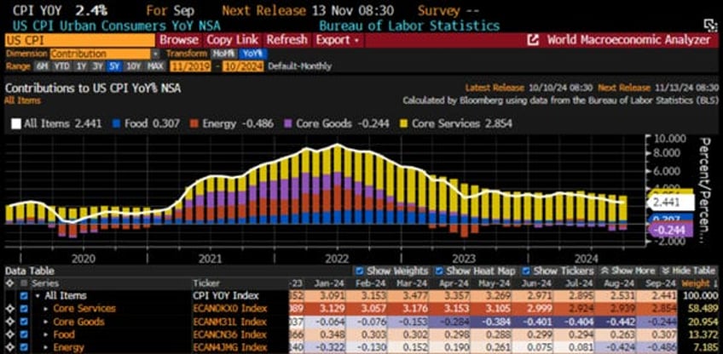The height and width of the screenshot is (354, 723).
Task: Uncheck the Show Heat Map checkbox
Action: [439, 271]
